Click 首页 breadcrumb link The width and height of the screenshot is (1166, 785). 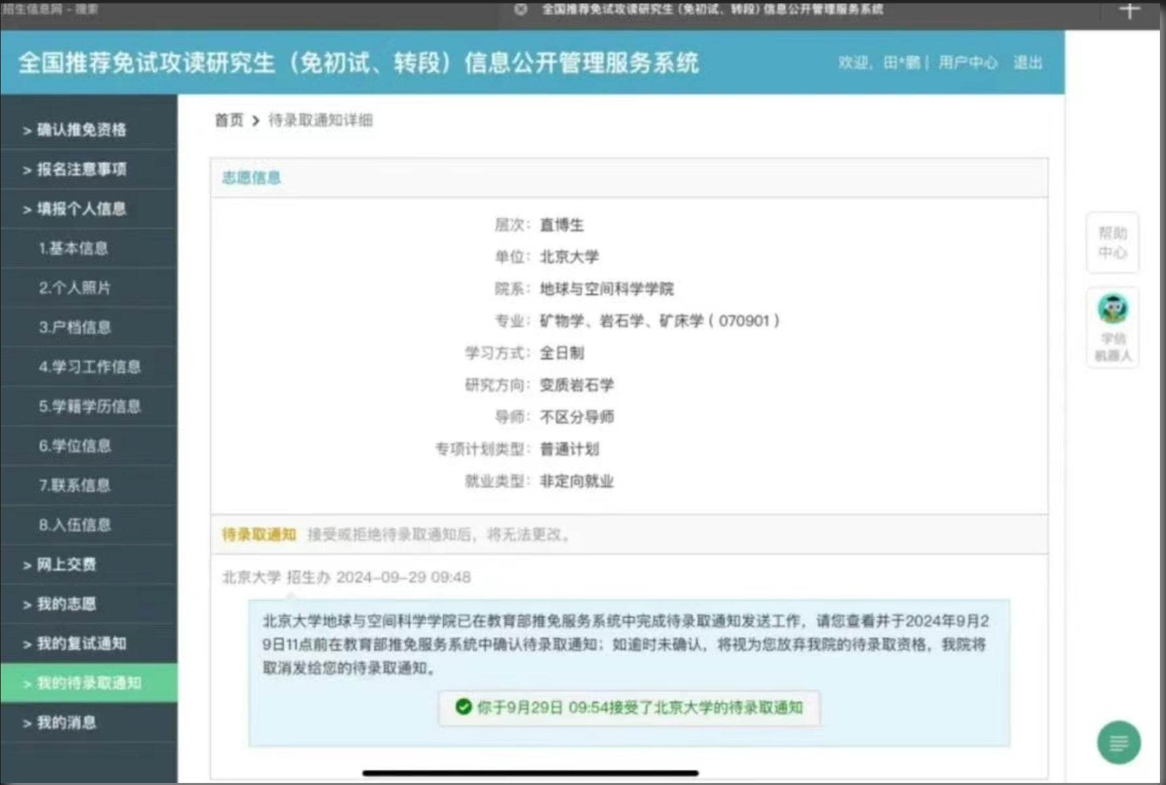coord(229,121)
